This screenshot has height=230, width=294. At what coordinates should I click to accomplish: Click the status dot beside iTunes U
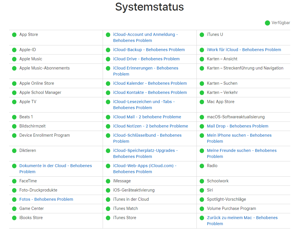coord(202,35)
